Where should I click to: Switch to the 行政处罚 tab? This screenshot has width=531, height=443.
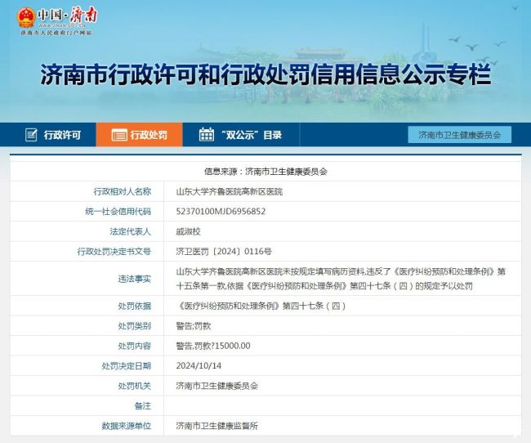[139, 135]
